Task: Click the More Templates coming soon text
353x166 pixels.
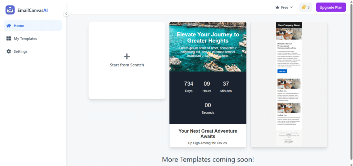Action: click(x=208, y=159)
